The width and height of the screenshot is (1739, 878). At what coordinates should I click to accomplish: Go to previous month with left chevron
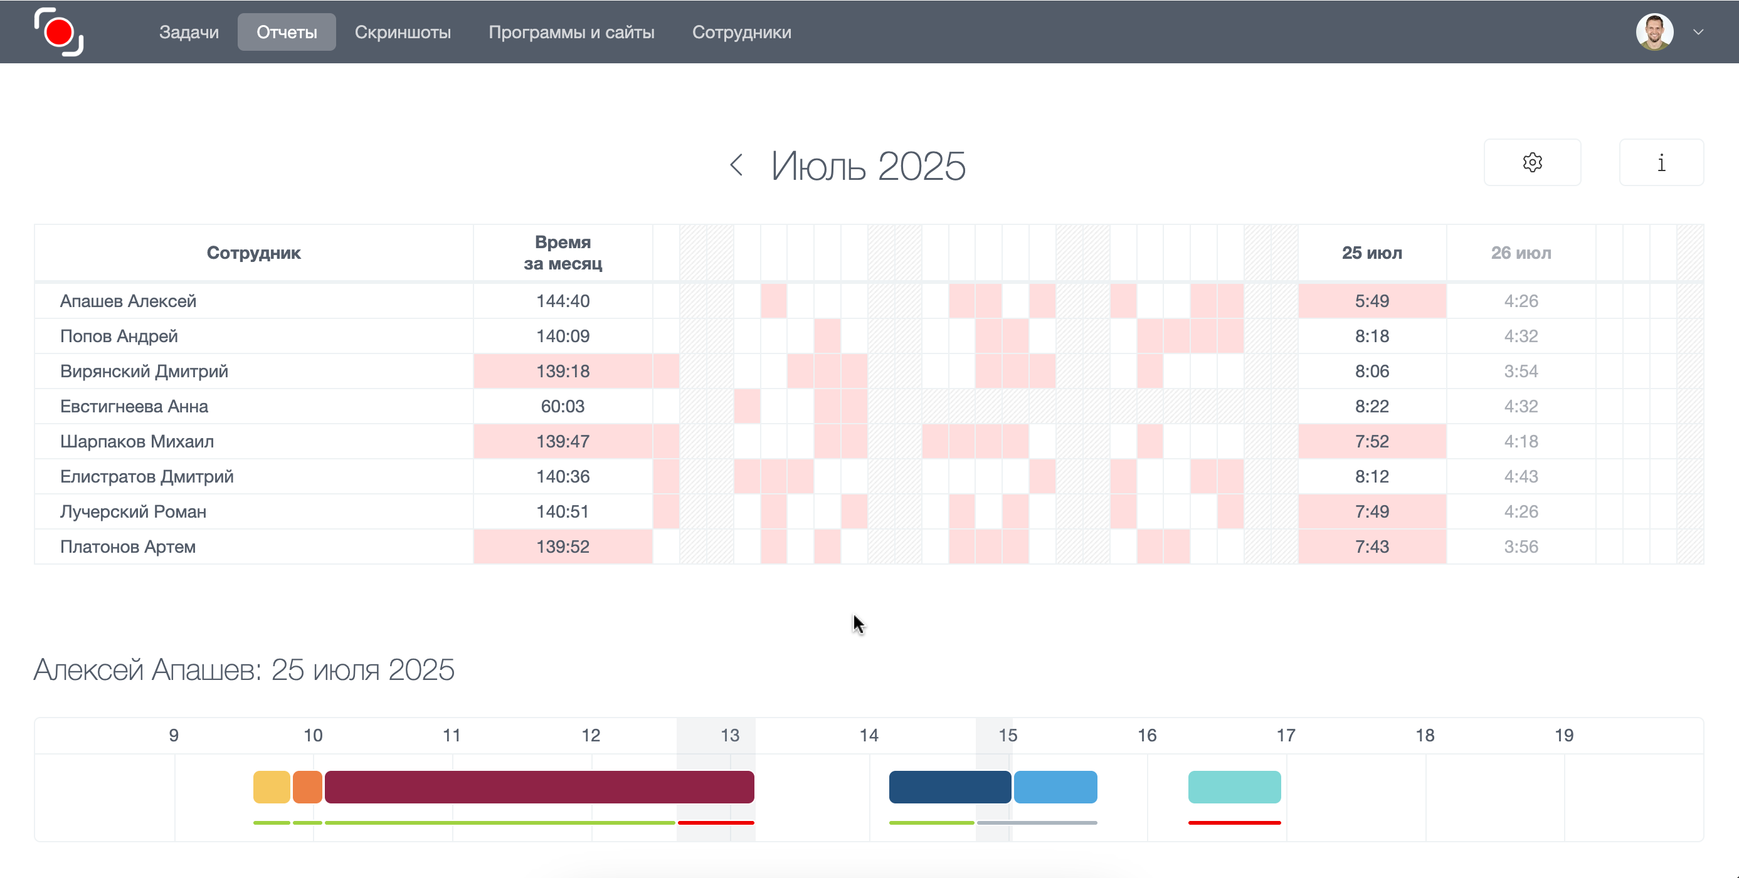click(736, 165)
